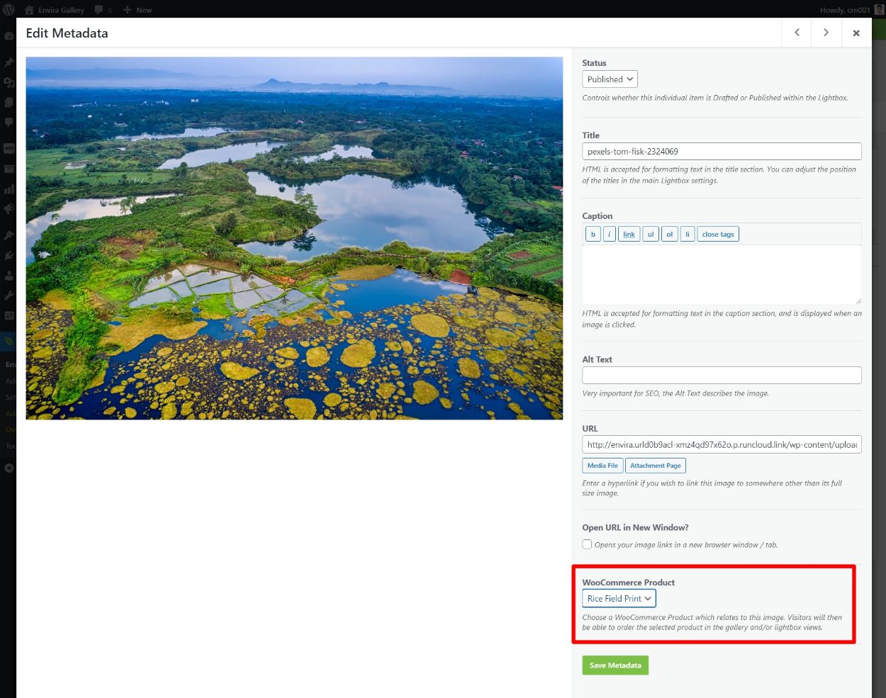Image resolution: width=886 pixels, height=698 pixels.
Task: Click the Marketing megaphone icon in sidebar
Action: 9,208
